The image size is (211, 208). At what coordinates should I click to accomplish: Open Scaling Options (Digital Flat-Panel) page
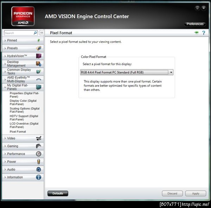[x=25, y=110]
